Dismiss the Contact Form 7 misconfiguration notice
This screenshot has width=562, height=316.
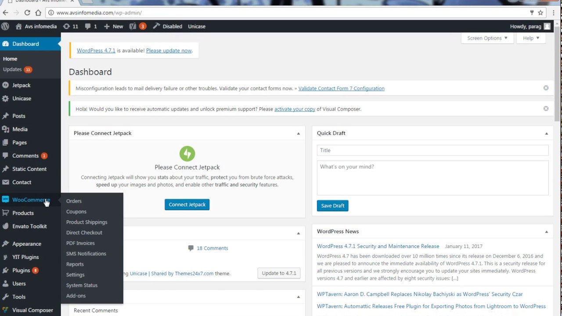tap(546, 88)
